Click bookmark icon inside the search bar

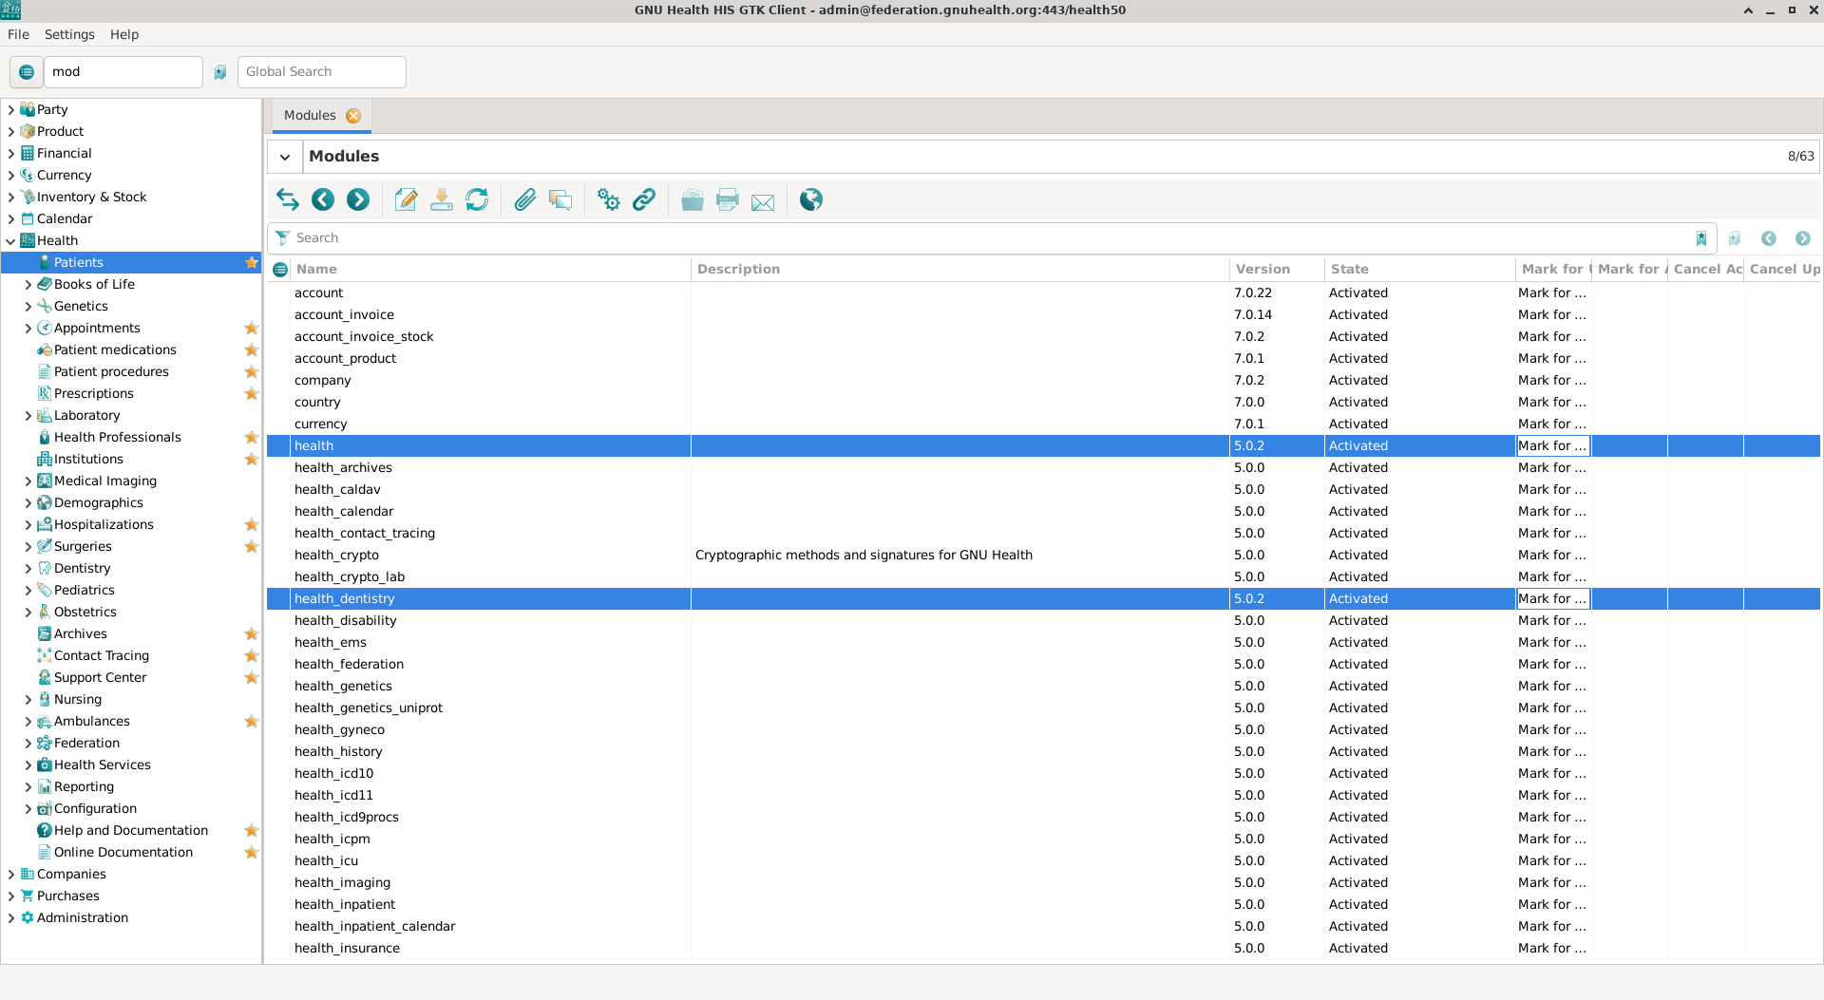pos(1701,238)
